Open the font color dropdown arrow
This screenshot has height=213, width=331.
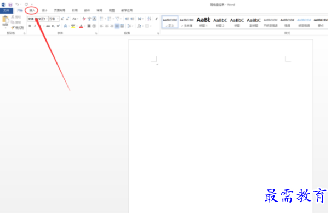[x=85, y=26]
